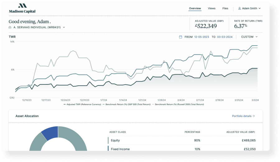This screenshot has width=280, height=162.
Task: Click the 14% y-axis label
Action: click(x=12, y=42)
